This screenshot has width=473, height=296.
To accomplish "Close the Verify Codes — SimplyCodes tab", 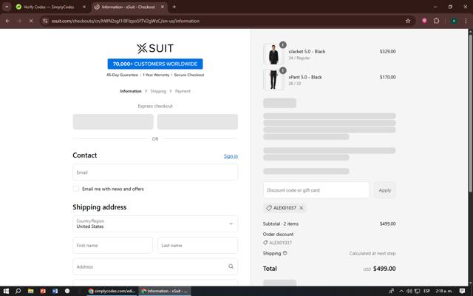I will tap(84, 7).
